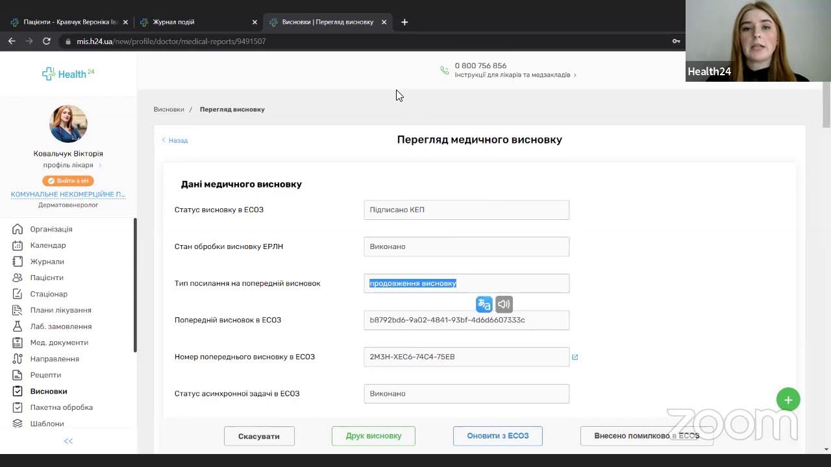Click the Оновити з ЕСОЗ button
The width and height of the screenshot is (831, 467).
498,436
